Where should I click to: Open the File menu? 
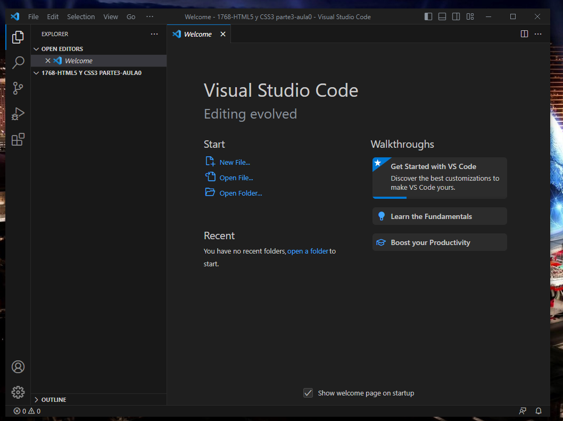34,17
